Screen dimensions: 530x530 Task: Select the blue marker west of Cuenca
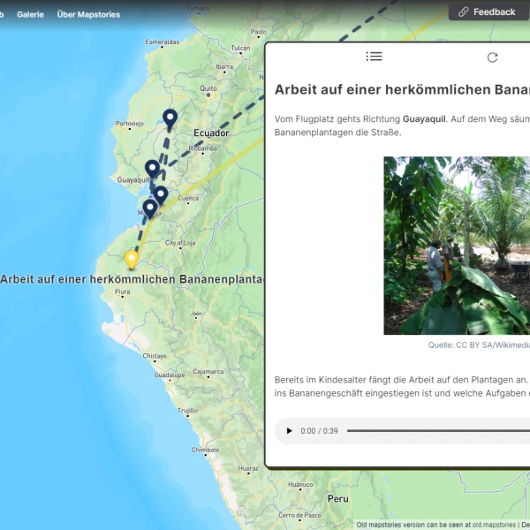tap(161, 194)
